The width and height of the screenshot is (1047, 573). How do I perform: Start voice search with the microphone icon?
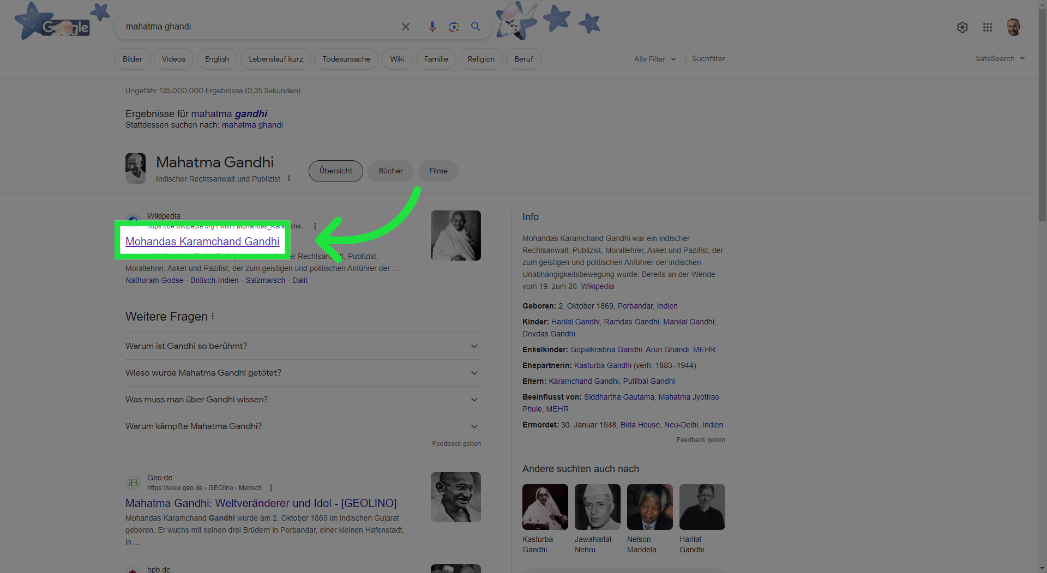[x=432, y=27]
